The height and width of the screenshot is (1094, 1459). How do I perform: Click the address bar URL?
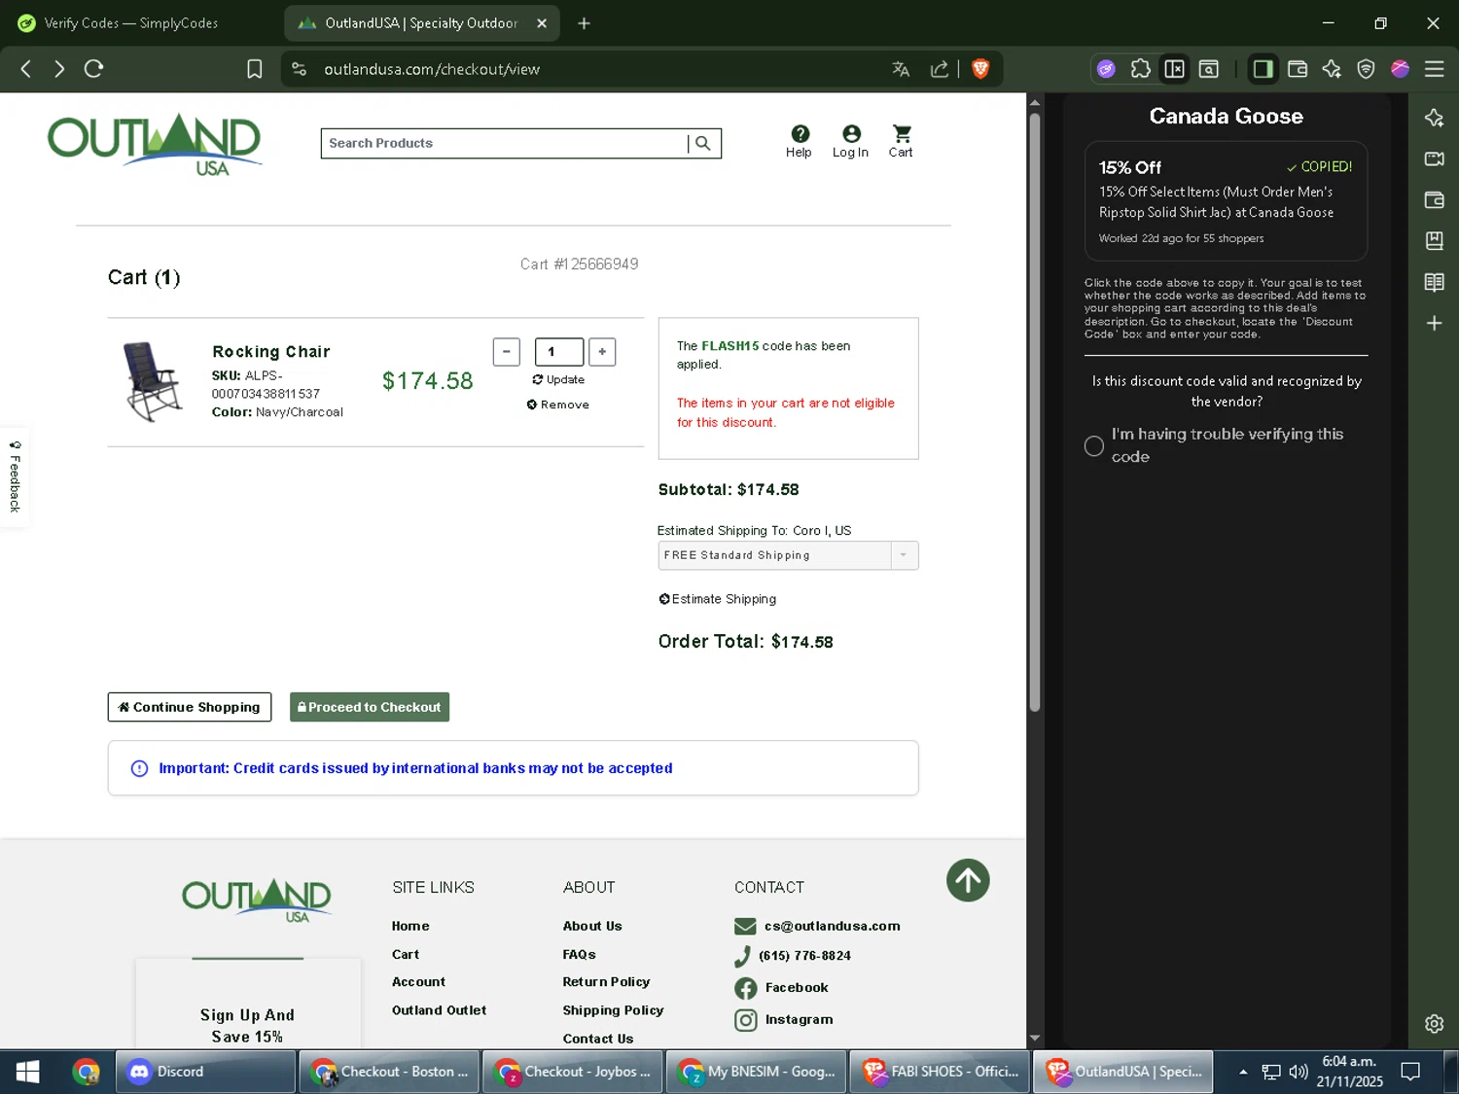tap(432, 69)
